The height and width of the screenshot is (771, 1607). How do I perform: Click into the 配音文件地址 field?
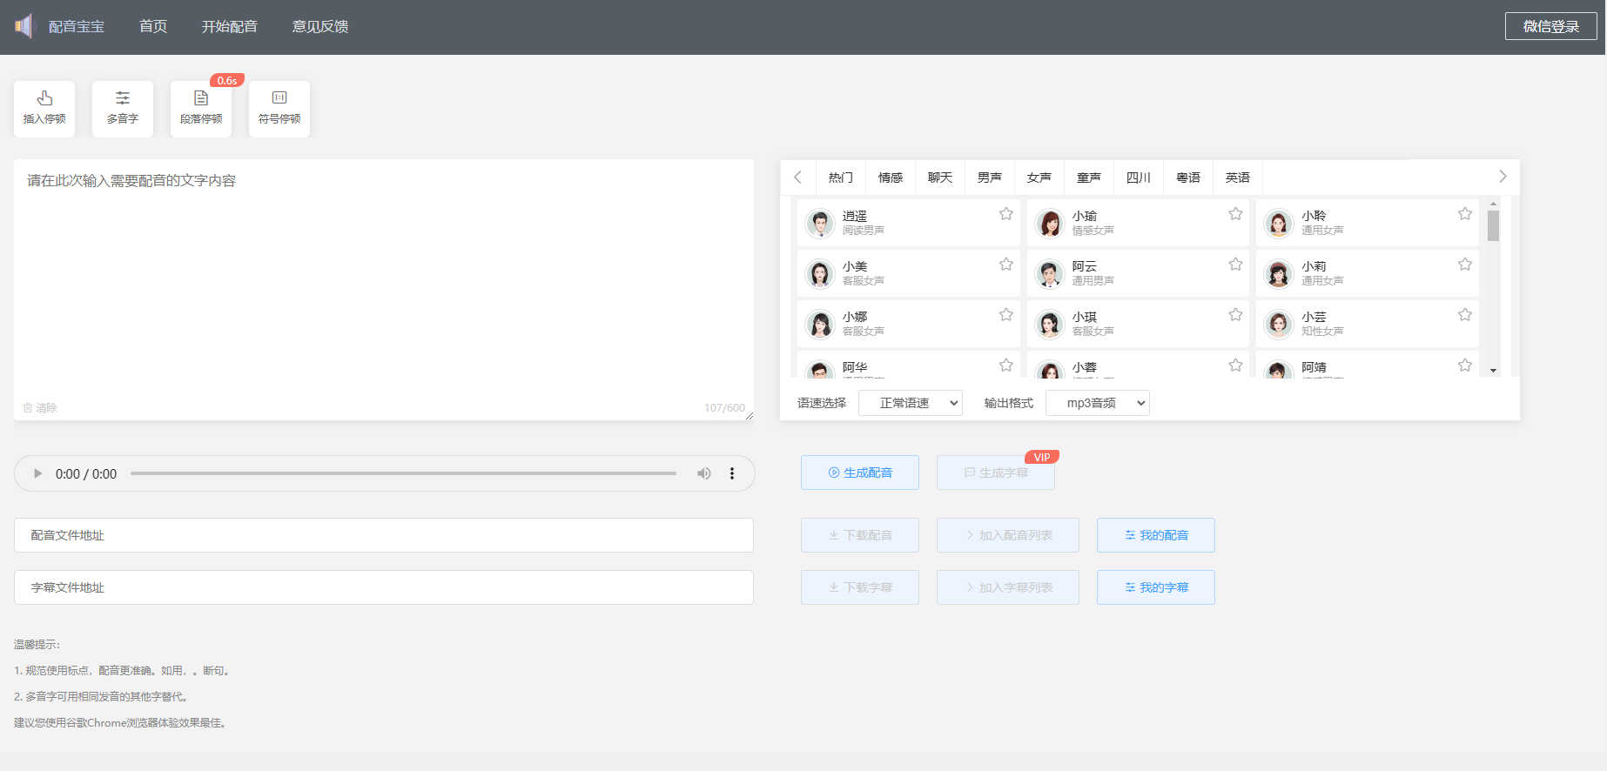[x=384, y=535]
